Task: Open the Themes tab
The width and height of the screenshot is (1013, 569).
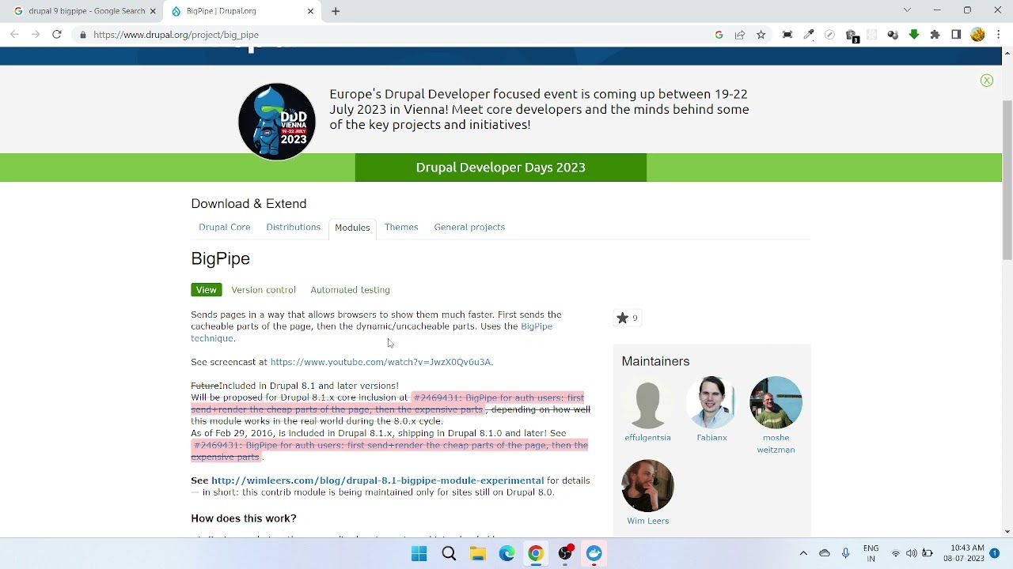Action: tap(401, 227)
